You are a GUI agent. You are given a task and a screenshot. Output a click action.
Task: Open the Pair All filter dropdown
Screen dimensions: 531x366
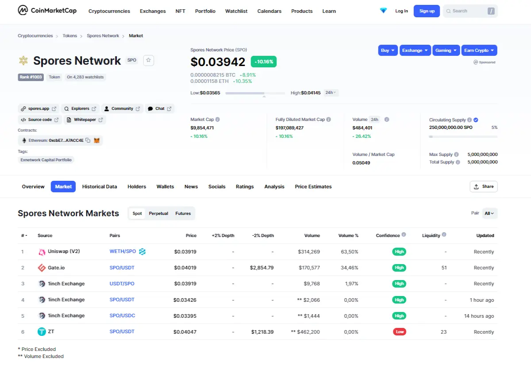click(x=490, y=213)
